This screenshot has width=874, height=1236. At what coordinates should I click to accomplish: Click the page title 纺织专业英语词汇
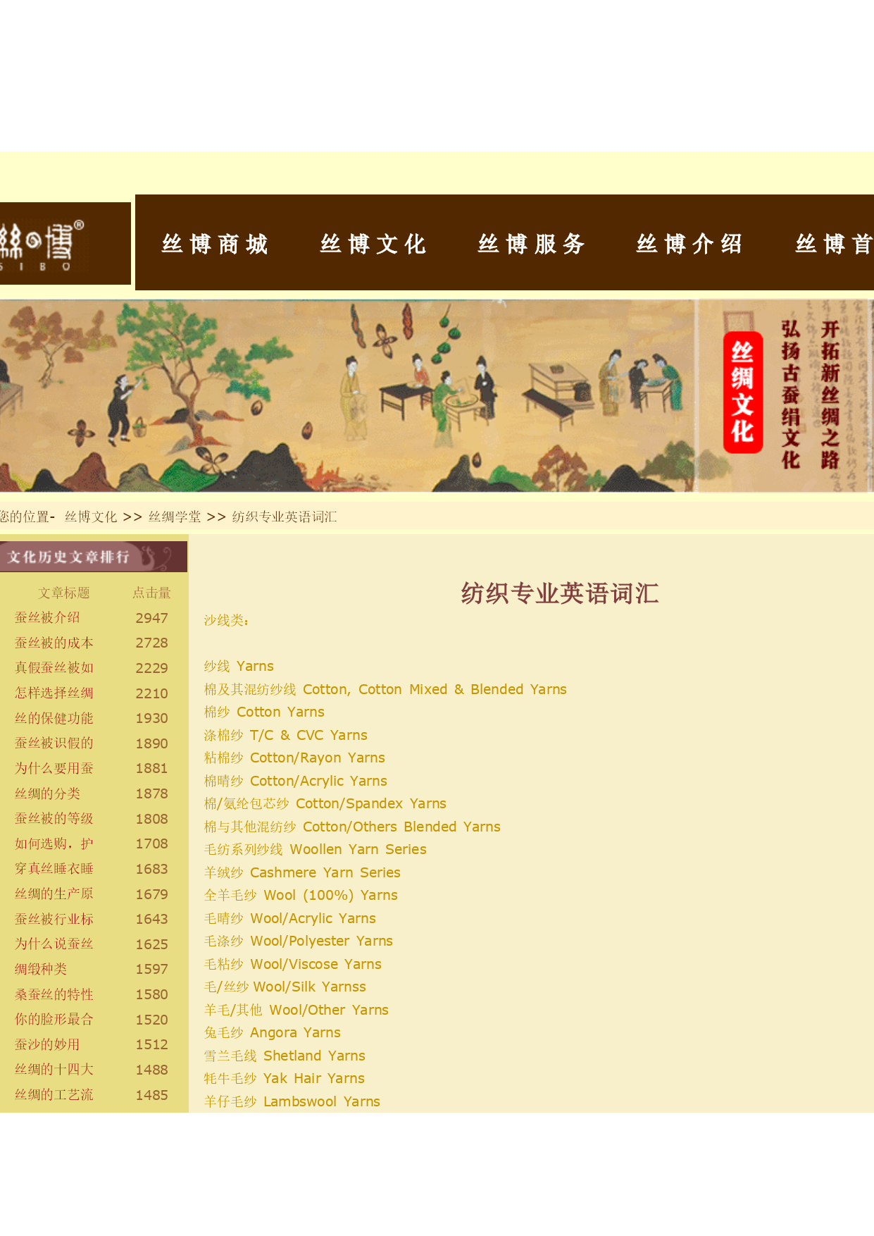(560, 593)
